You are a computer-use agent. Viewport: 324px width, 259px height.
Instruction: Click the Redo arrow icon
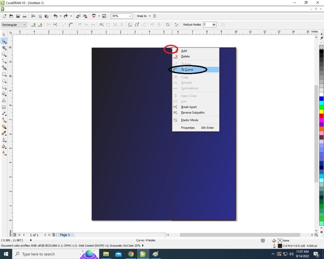(66, 16)
